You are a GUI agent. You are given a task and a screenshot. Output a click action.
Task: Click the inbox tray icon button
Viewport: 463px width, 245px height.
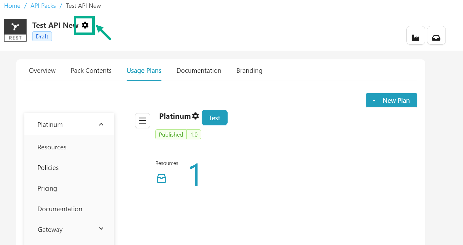pos(436,36)
